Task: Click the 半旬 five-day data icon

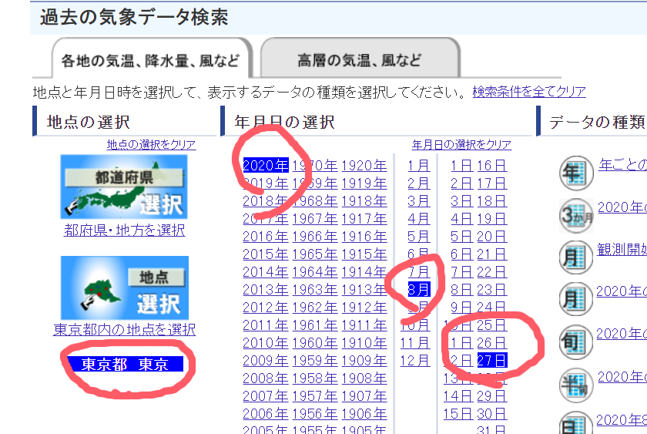Action: tap(576, 385)
